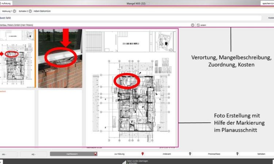Screen dimensions: 274x164
Task: Set status to zur Klärung
Action: 119,154
